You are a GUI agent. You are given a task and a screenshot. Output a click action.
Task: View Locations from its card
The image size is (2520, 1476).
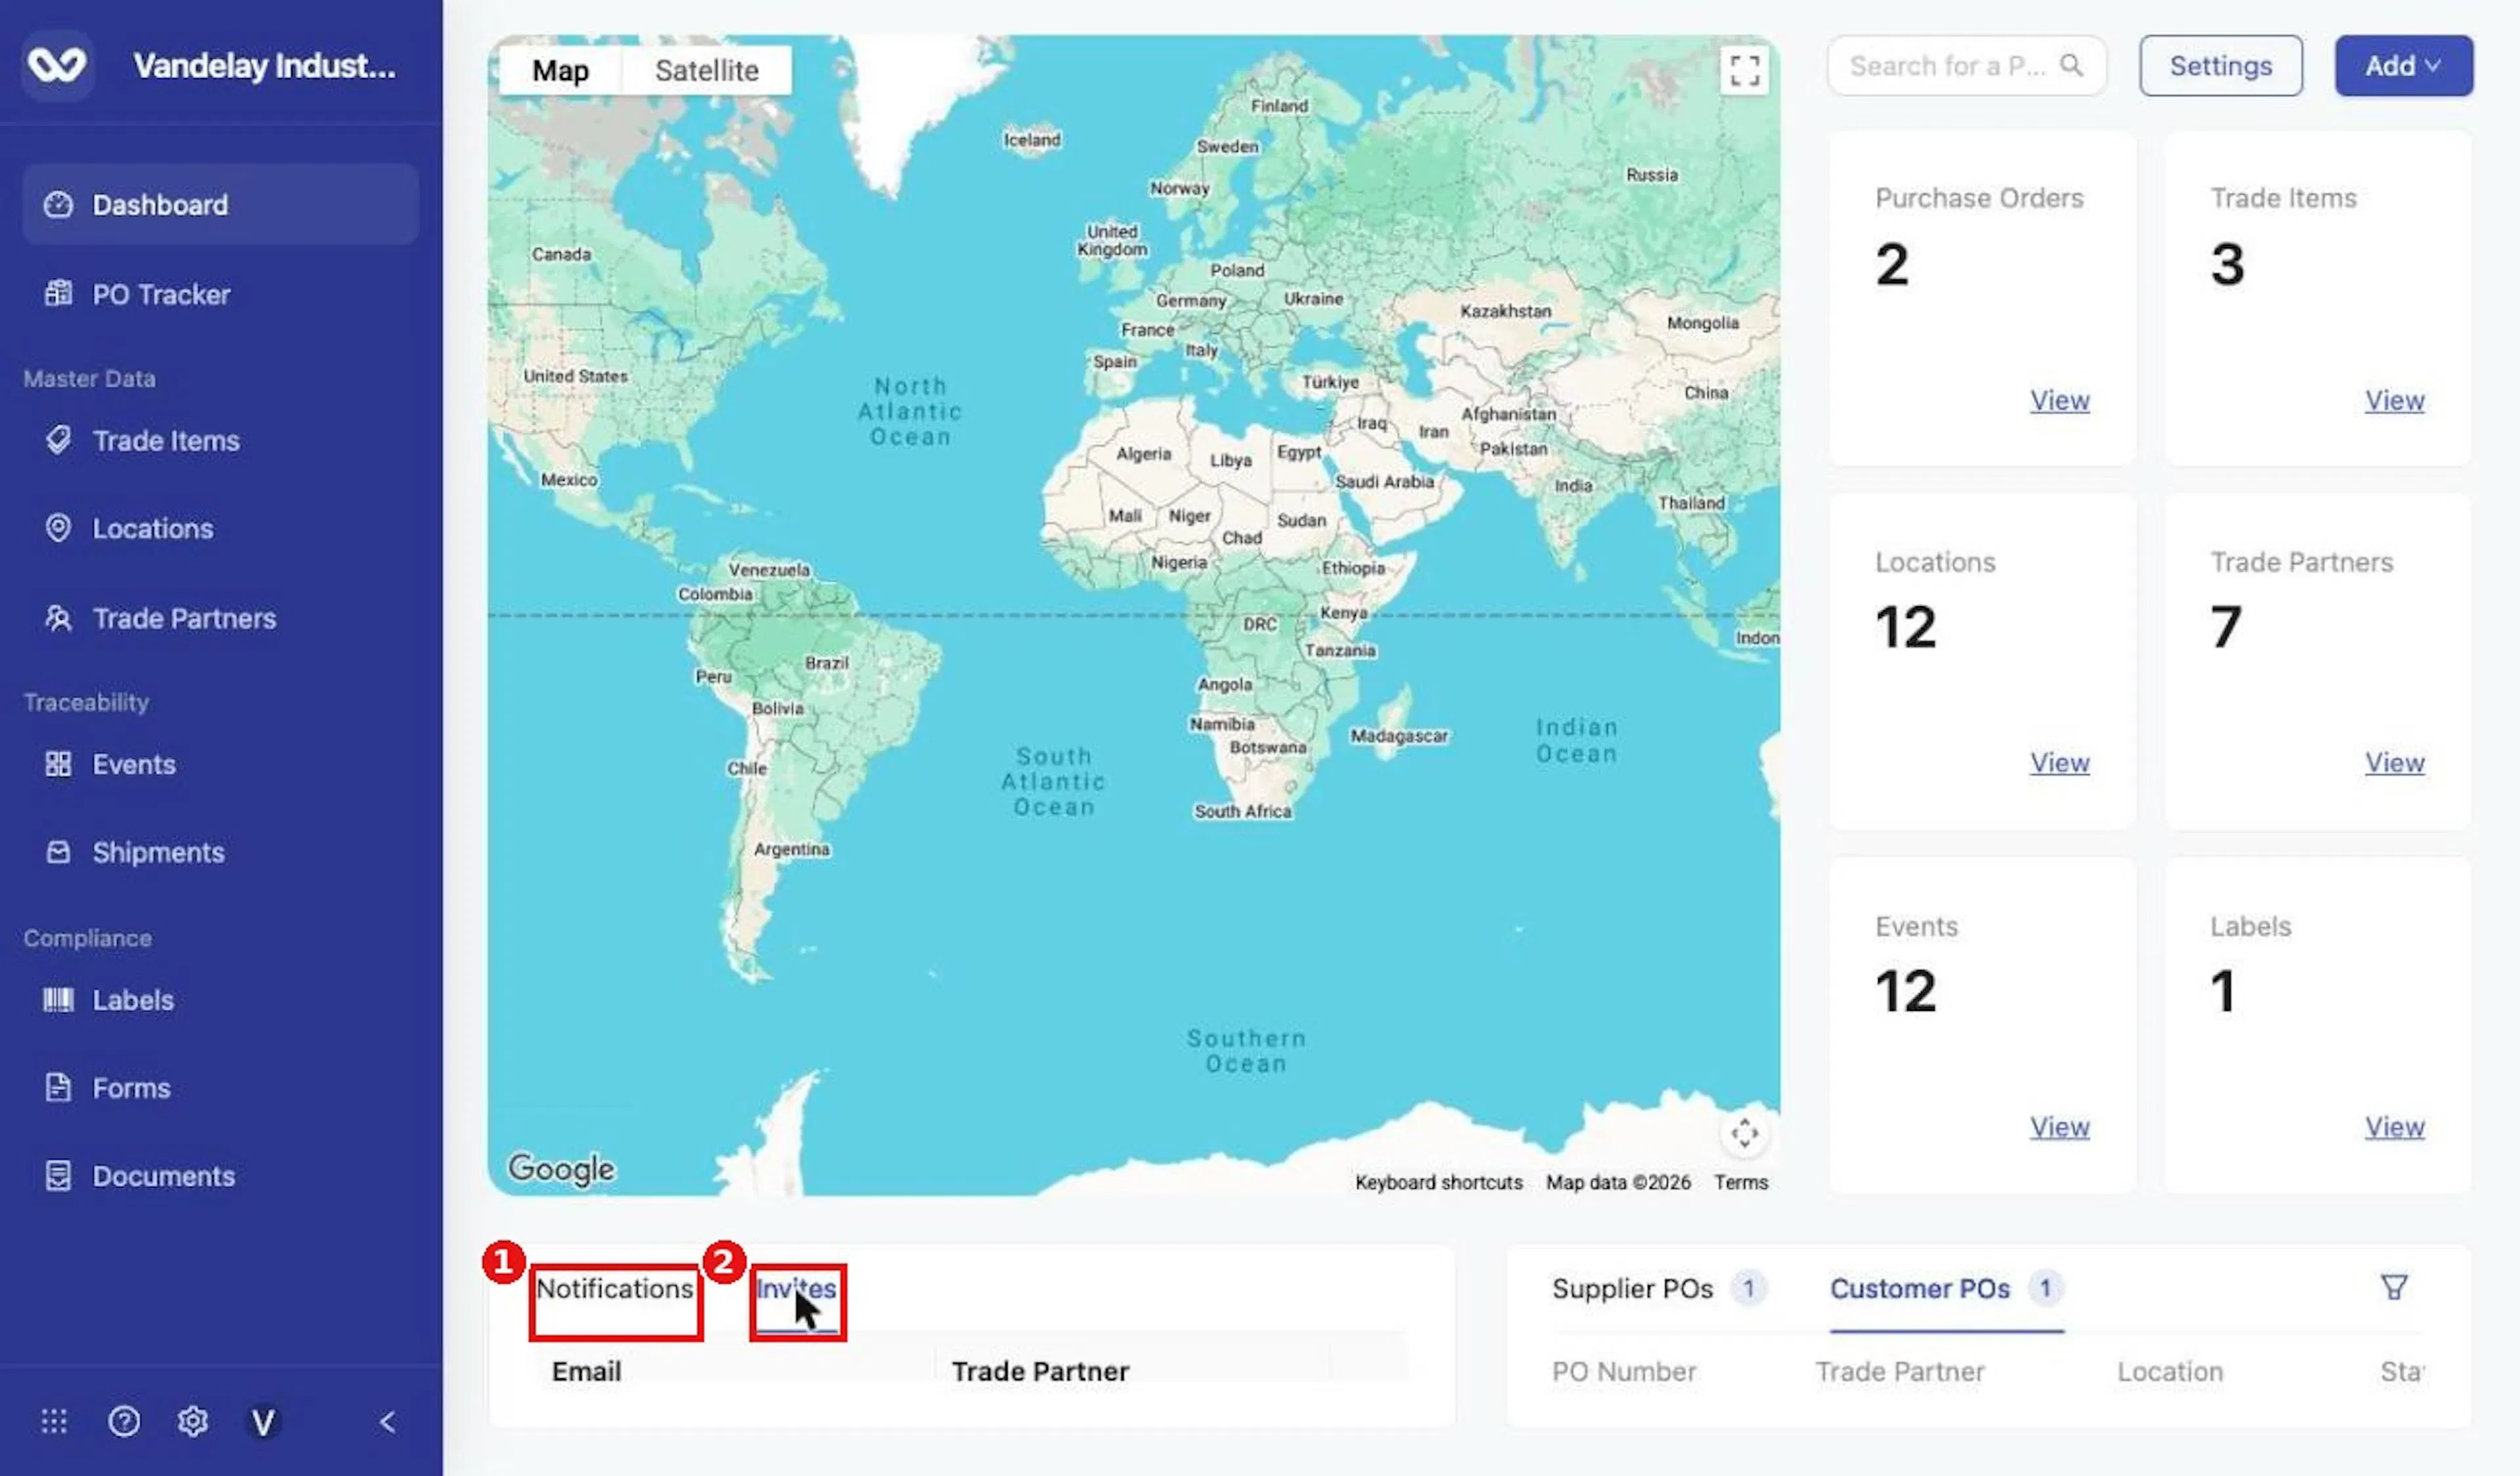click(x=2060, y=764)
